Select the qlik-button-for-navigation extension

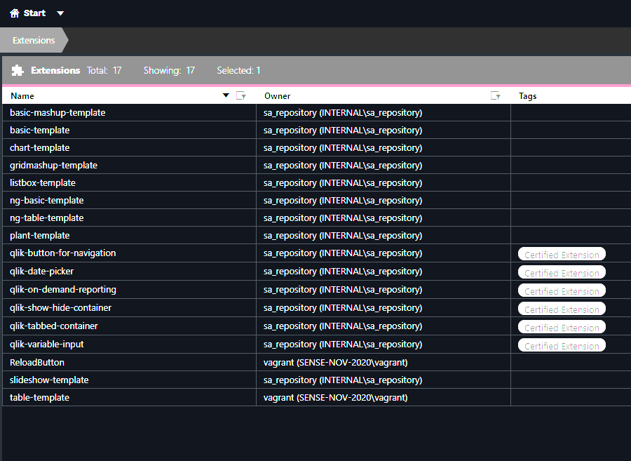63,253
